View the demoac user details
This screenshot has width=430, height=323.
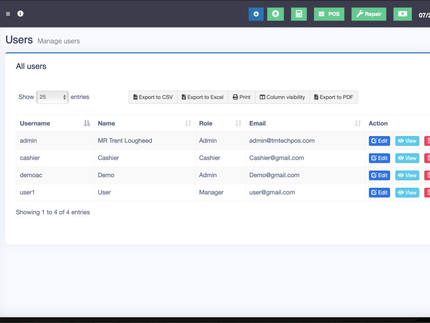click(x=407, y=176)
